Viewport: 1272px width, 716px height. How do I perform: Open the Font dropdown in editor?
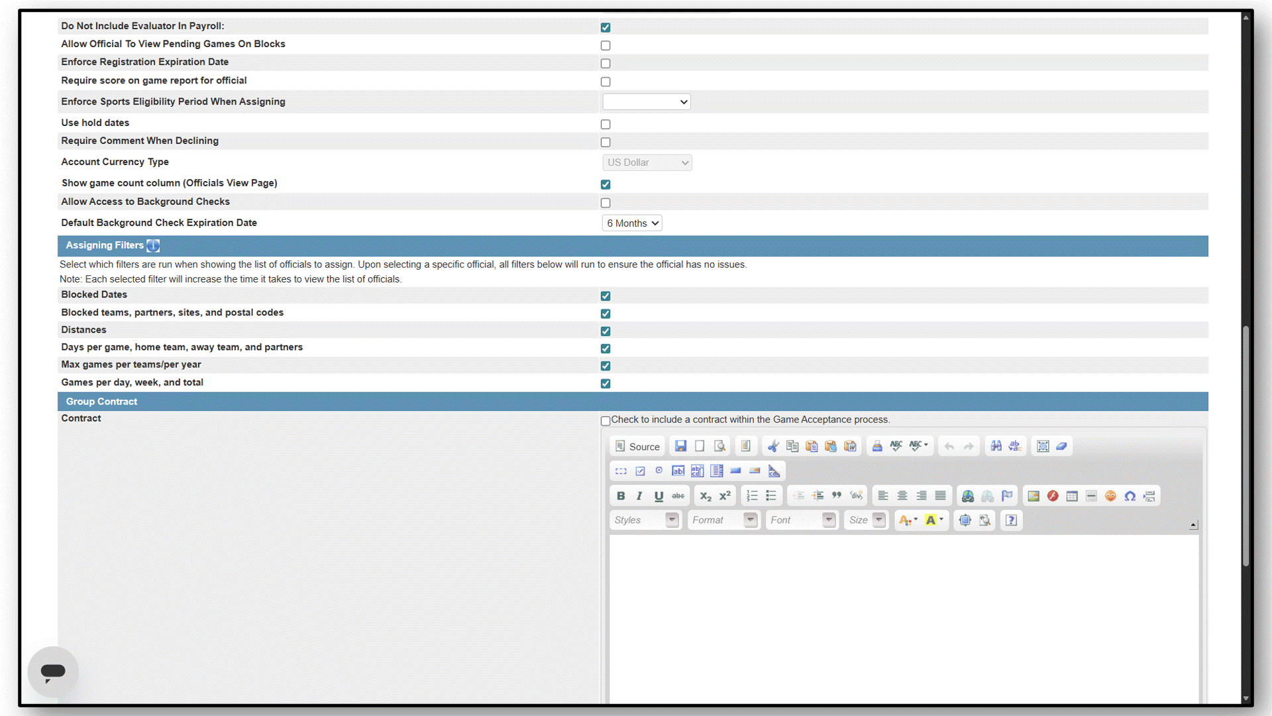[x=802, y=520]
